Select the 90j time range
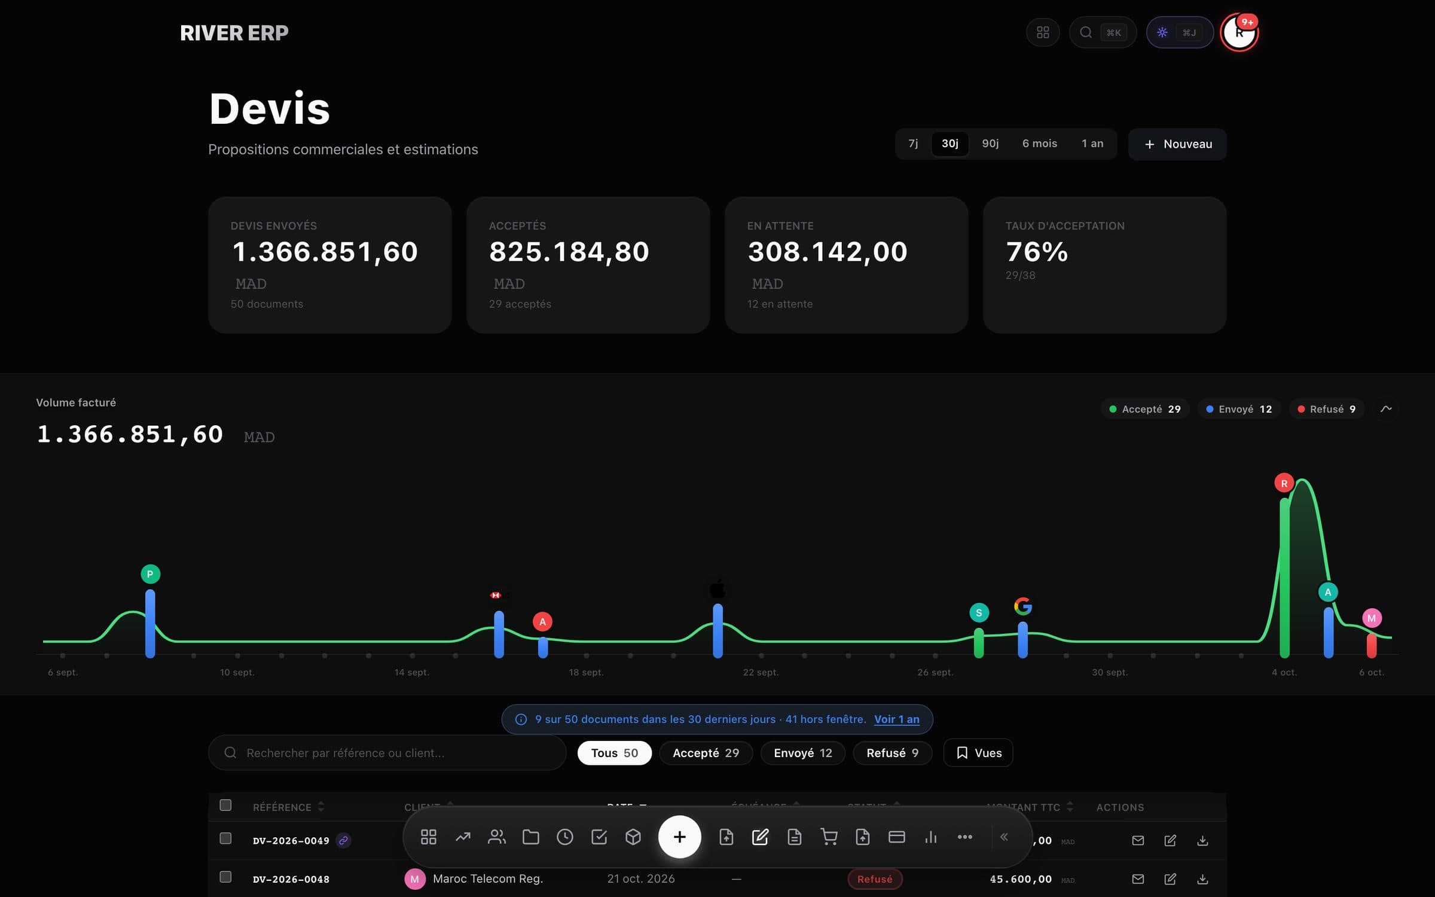The width and height of the screenshot is (1435, 897). tap(990, 144)
